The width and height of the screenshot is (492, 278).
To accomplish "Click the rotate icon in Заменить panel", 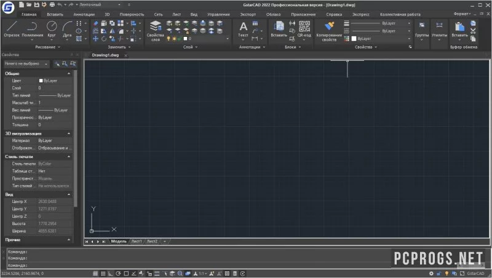I will [x=104, y=39].
